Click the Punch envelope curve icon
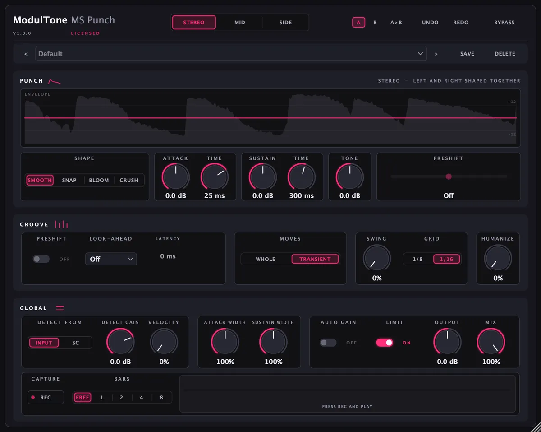541x432 pixels. coord(55,81)
